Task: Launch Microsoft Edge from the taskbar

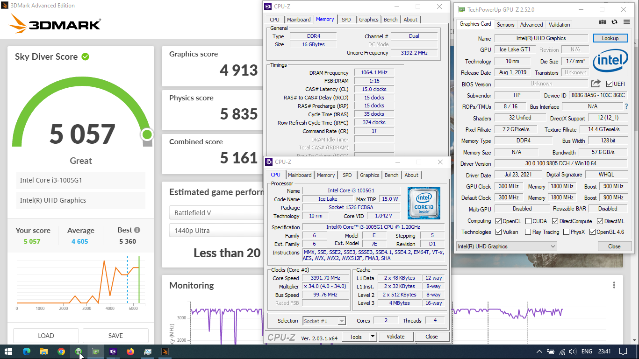Action: coord(26,352)
